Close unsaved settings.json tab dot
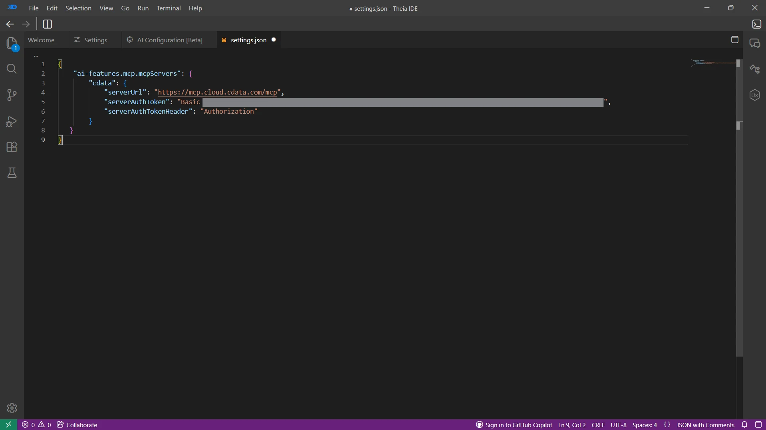Screen dimensions: 766x430 click(x=274, y=40)
